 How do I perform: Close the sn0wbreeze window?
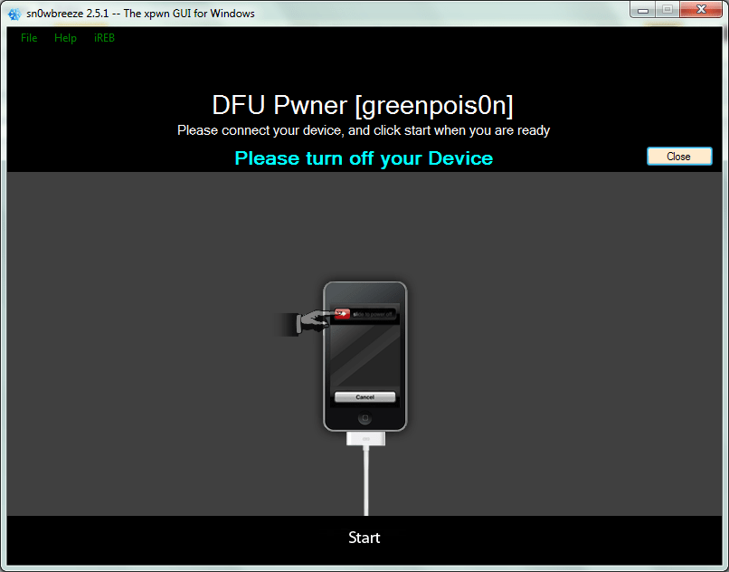(701, 9)
